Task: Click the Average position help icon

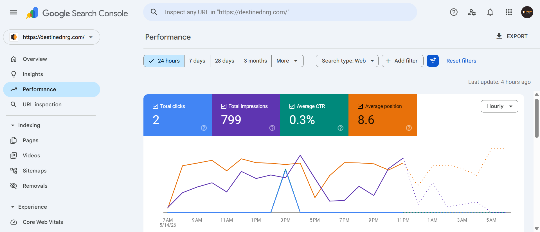Action: click(x=409, y=128)
